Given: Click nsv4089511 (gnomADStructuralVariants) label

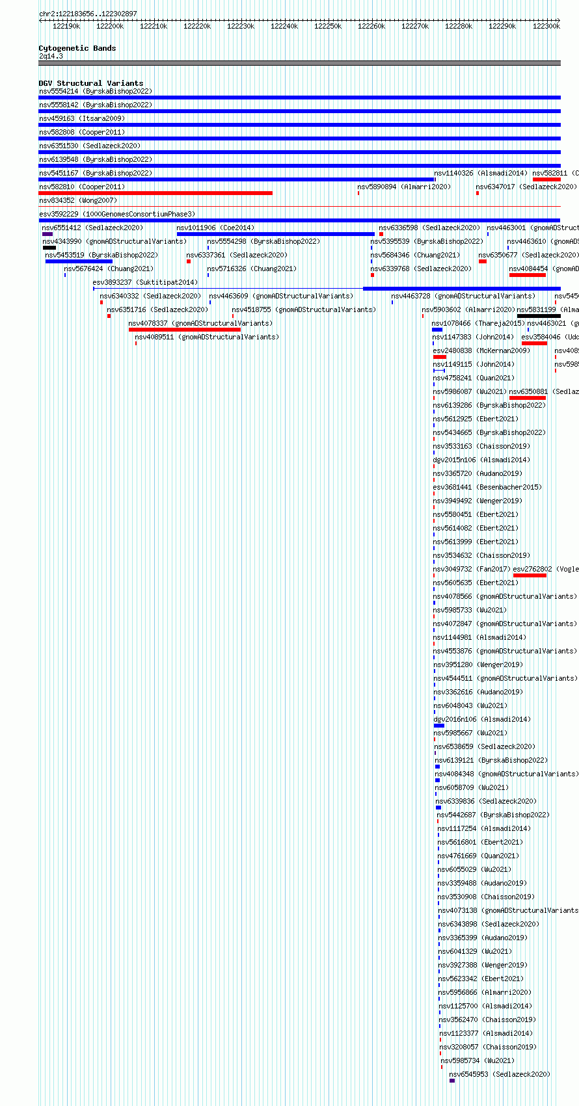Looking at the screenshot, I should tap(207, 337).
